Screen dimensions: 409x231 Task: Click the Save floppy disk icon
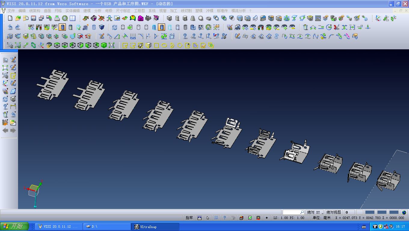(33, 18)
